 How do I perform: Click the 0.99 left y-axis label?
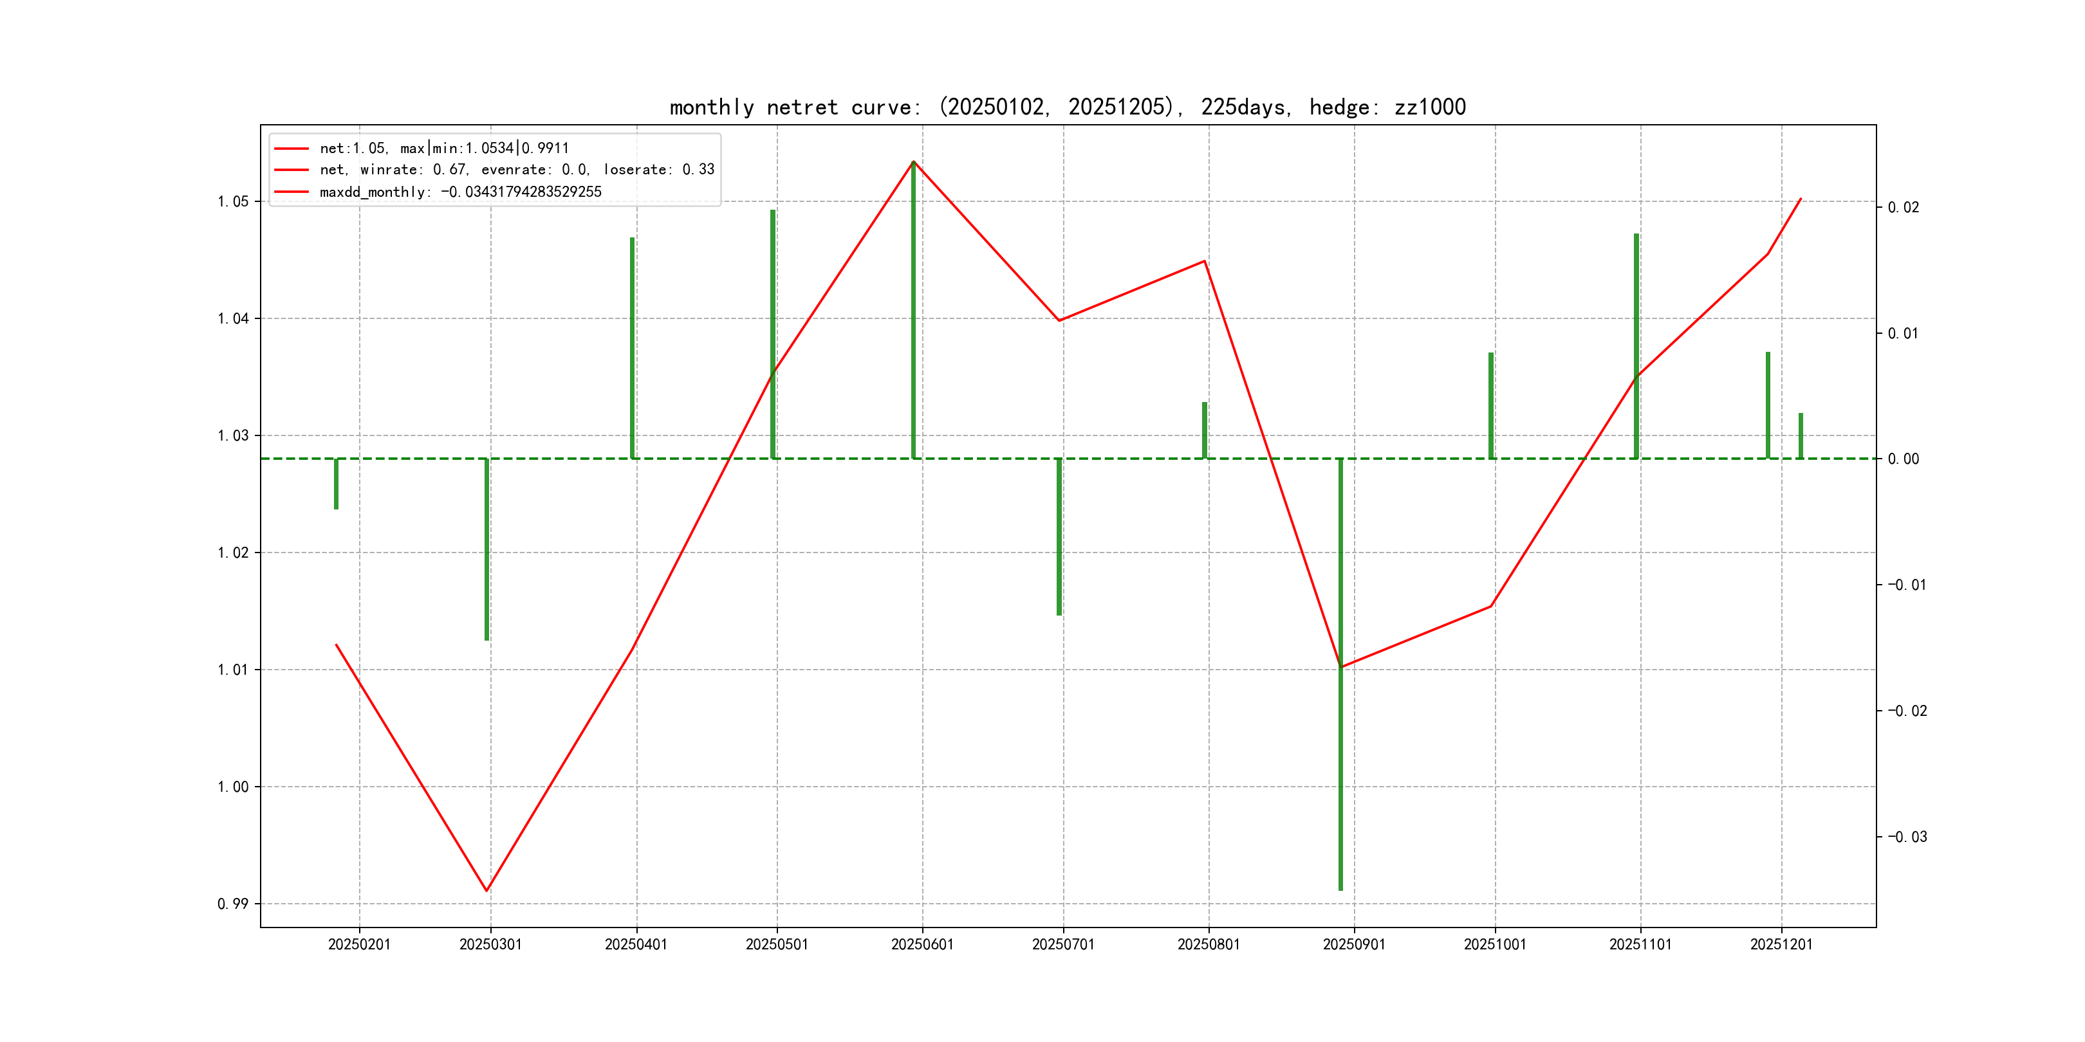pyautogui.click(x=232, y=904)
